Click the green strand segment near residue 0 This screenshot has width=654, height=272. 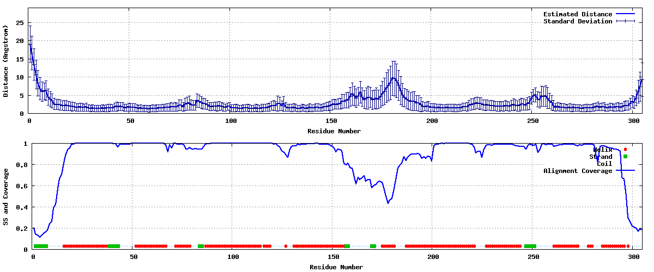(x=41, y=246)
